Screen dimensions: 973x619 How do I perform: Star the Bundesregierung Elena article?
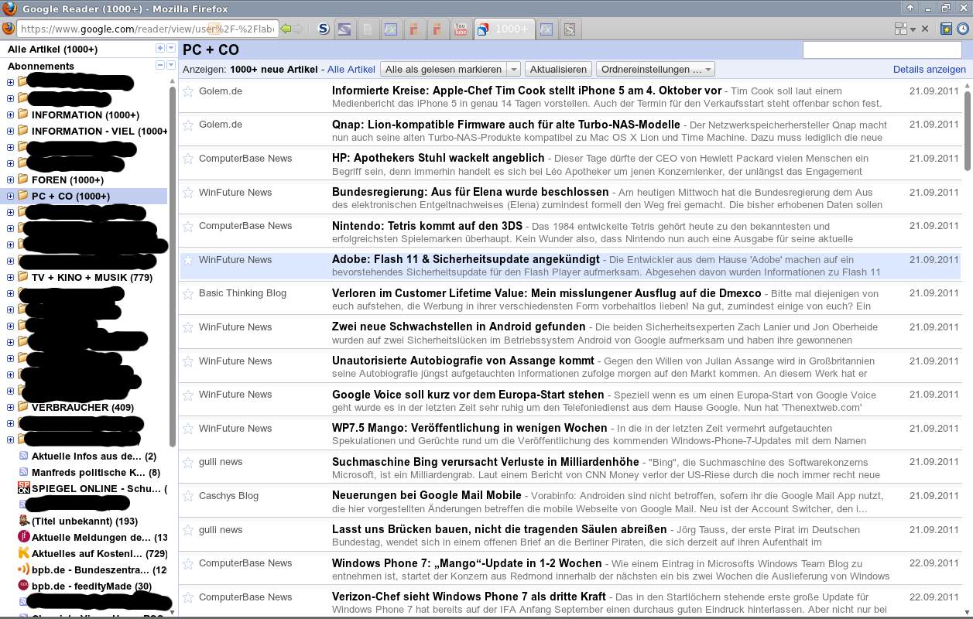[x=187, y=193]
